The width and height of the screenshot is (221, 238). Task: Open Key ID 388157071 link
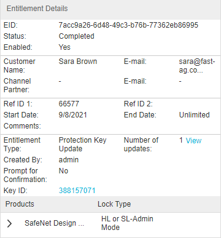pyautogui.click(x=77, y=191)
